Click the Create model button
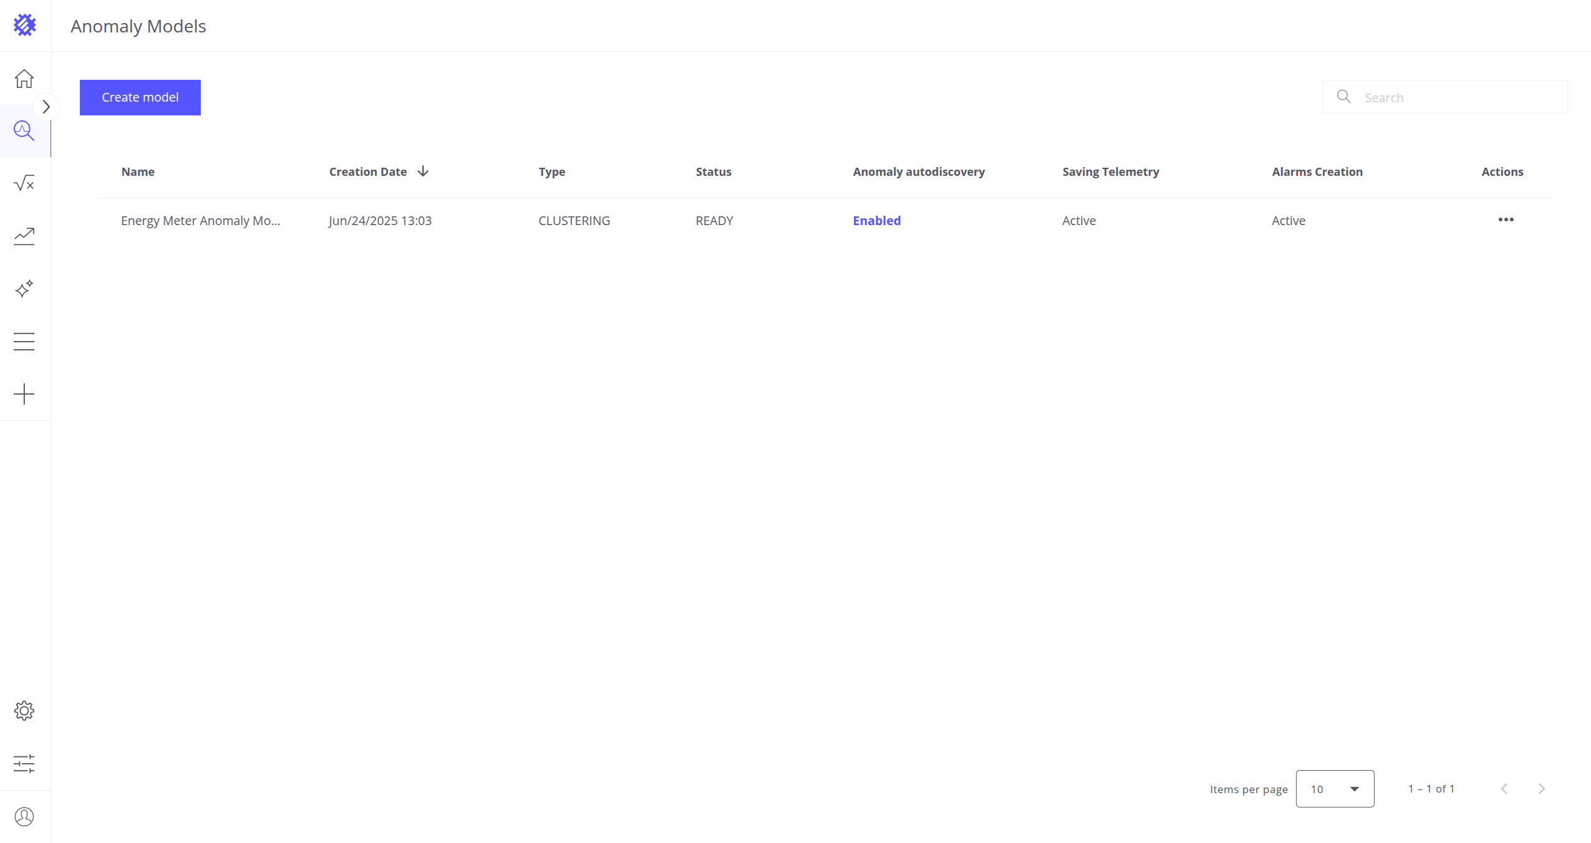The height and width of the screenshot is (843, 1591). pos(140,97)
